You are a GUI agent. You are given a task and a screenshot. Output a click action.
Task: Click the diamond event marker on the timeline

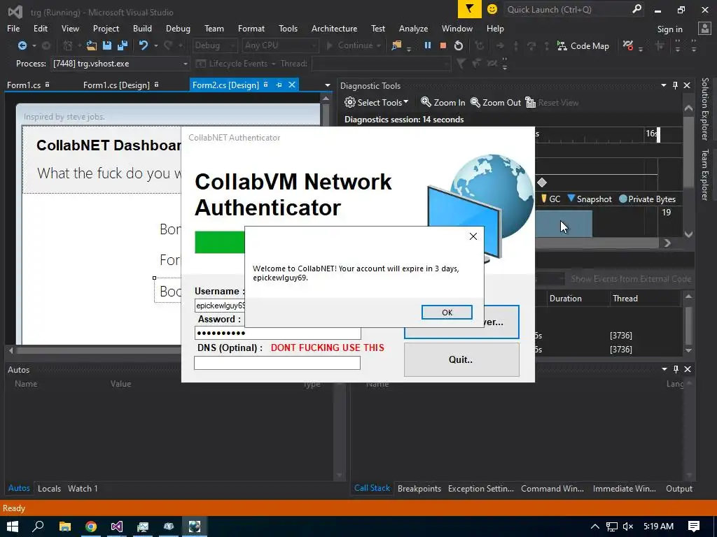pos(542,182)
